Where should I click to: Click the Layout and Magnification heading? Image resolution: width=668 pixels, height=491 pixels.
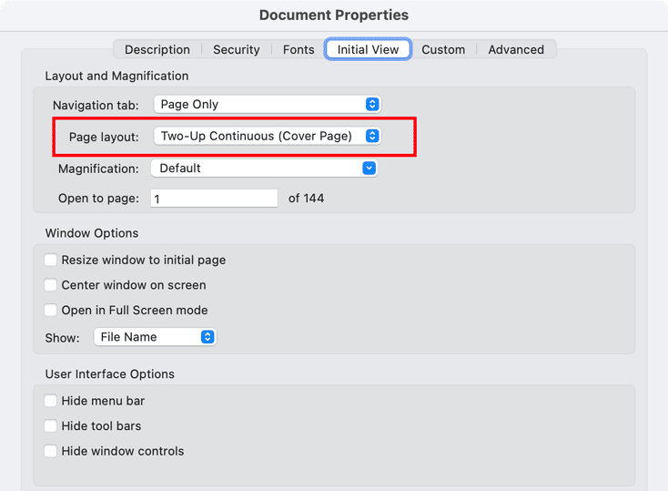point(116,76)
